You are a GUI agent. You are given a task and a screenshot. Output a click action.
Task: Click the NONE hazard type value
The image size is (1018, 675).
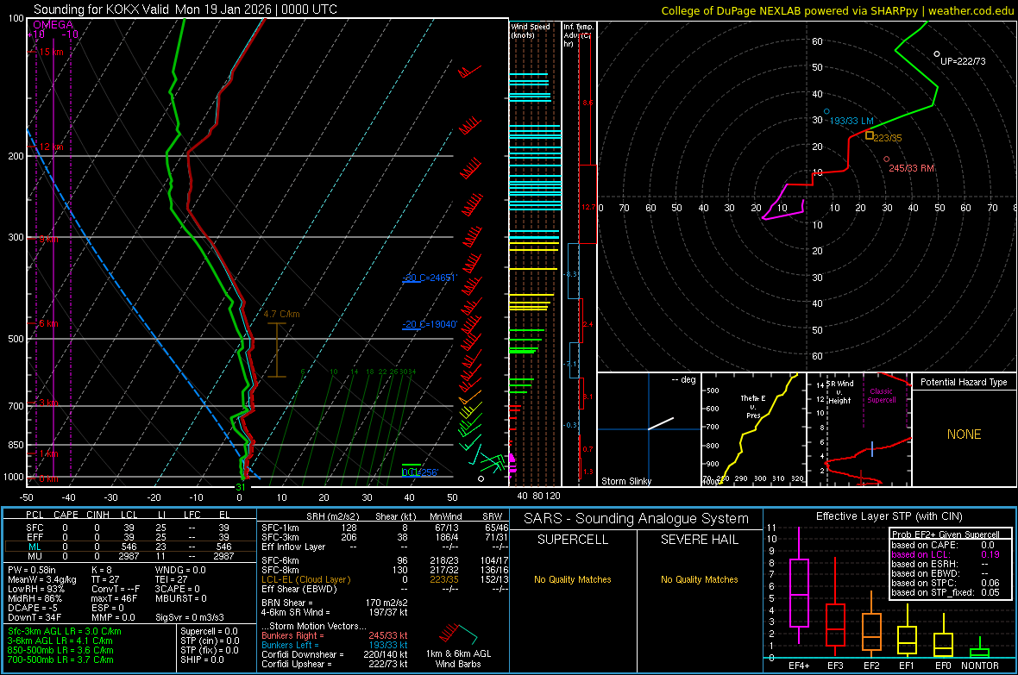pos(965,434)
